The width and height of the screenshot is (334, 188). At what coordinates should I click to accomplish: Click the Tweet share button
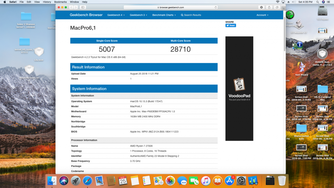(x=231, y=26)
